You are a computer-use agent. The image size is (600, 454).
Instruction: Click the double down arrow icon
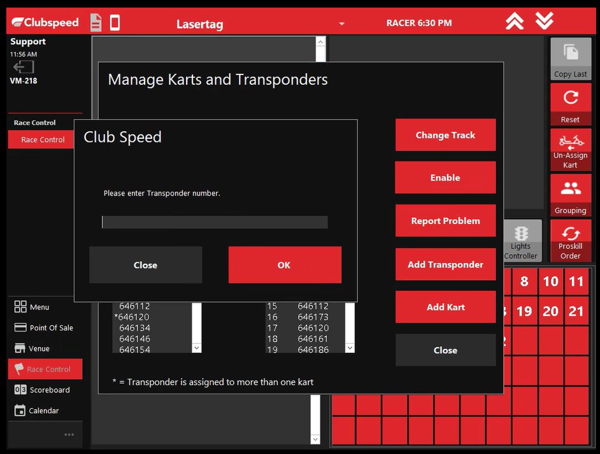[545, 21]
